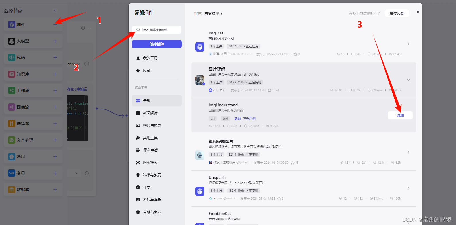Add a 消息 node with its plus
The width and height of the screenshot is (456, 225).
pyautogui.click(x=55, y=156)
